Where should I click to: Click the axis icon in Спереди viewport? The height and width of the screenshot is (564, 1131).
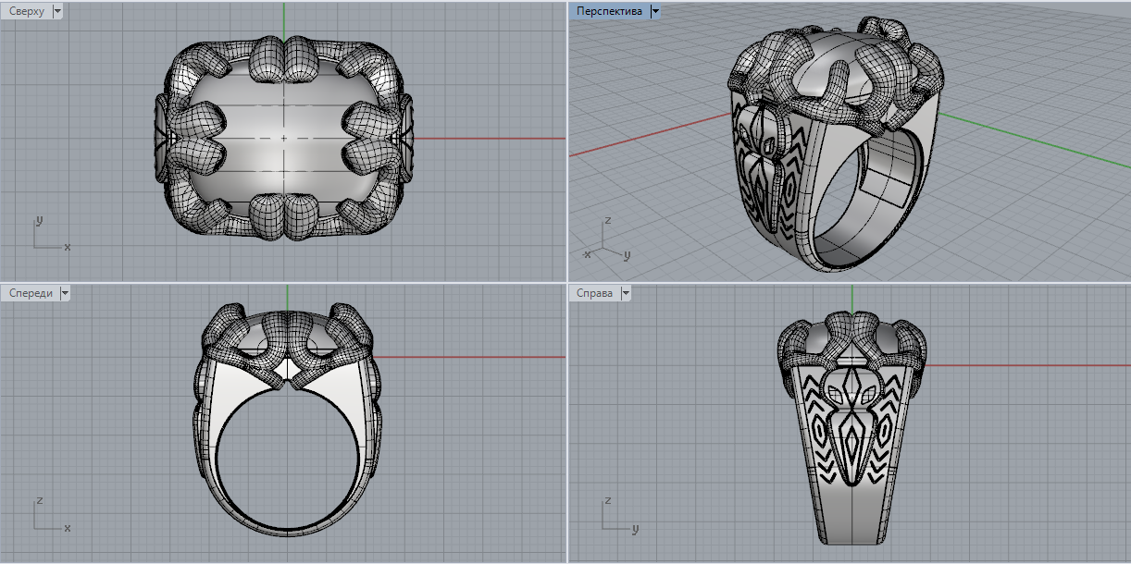(x=46, y=518)
